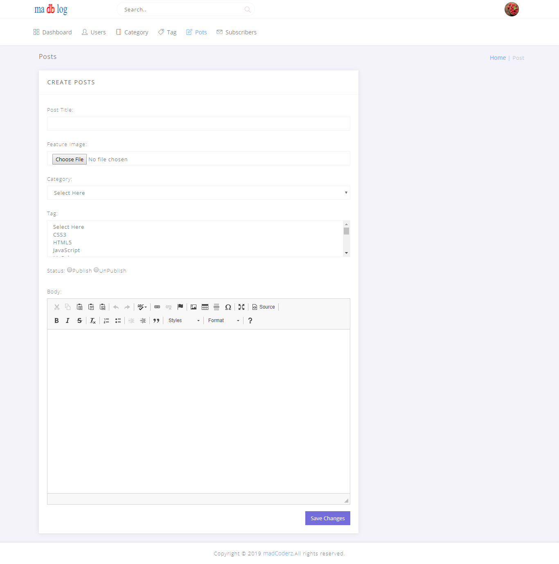
Task: Go to the Tag menu item
Action: (x=167, y=32)
